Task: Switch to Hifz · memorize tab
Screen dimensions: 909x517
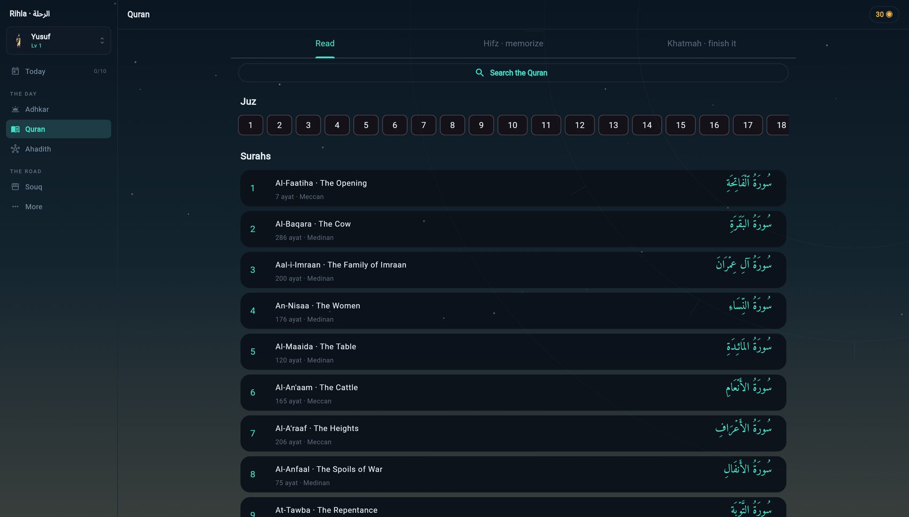Action: point(513,43)
